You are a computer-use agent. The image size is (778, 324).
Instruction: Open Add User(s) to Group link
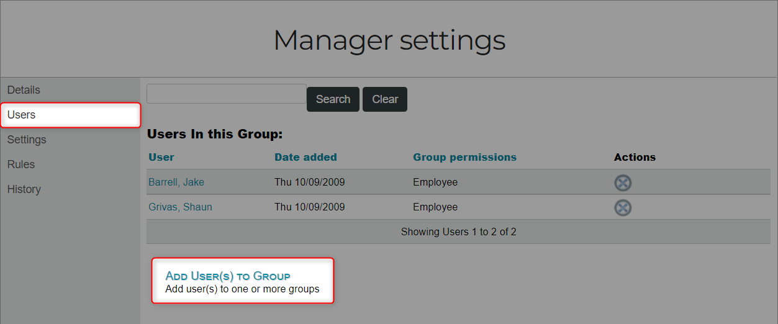[228, 276]
